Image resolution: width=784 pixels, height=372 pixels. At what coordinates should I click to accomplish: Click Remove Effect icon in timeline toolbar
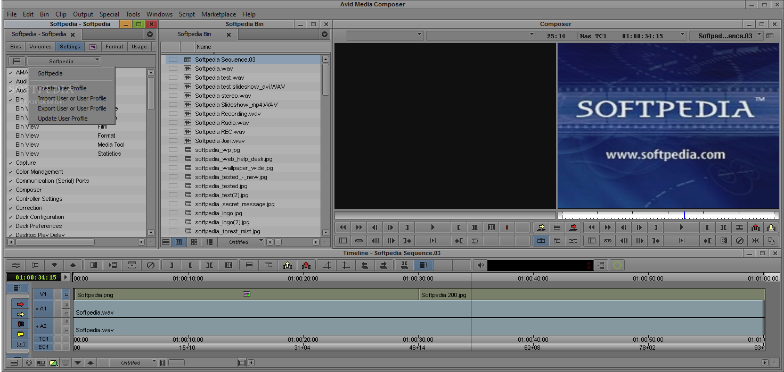click(x=151, y=265)
